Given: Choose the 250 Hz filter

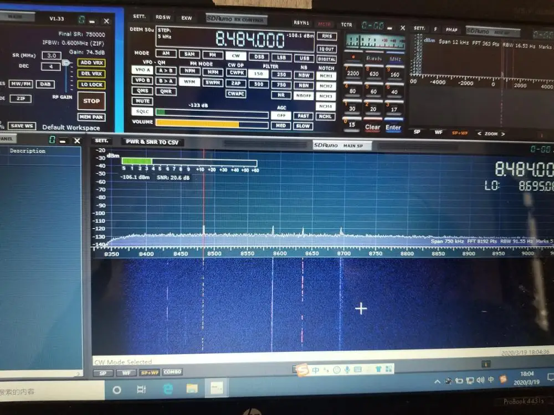Looking at the screenshot, I should tap(281, 75).
